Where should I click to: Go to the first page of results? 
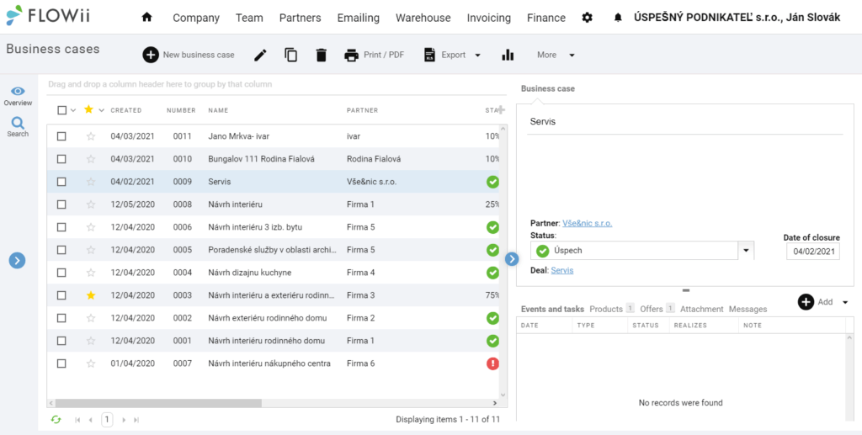tap(77, 420)
